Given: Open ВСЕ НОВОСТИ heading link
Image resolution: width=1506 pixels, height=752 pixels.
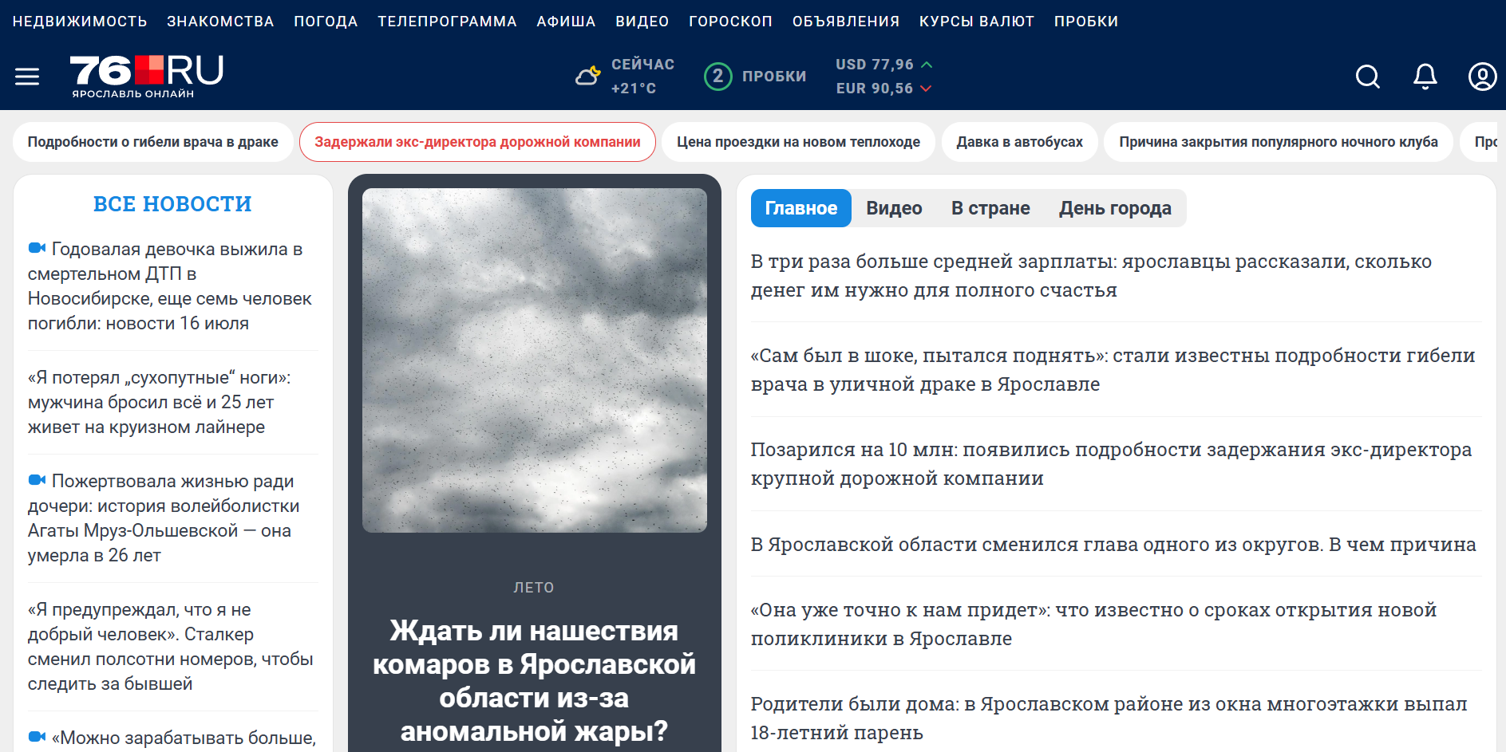Looking at the screenshot, I should tap(172, 204).
